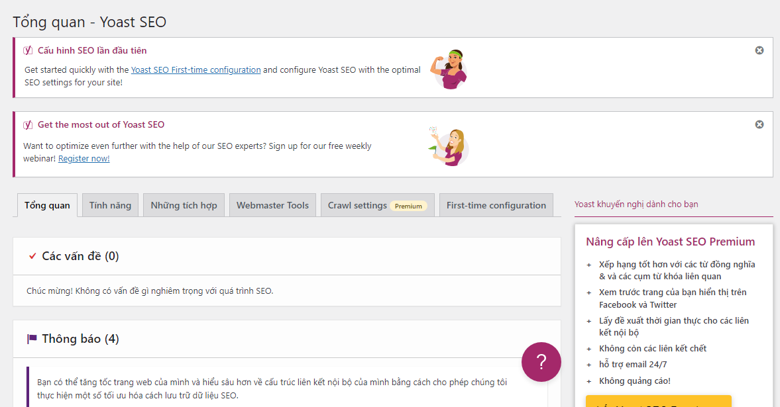Select the 'Webmaster Tools' tab
780x407 pixels.
(272, 205)
